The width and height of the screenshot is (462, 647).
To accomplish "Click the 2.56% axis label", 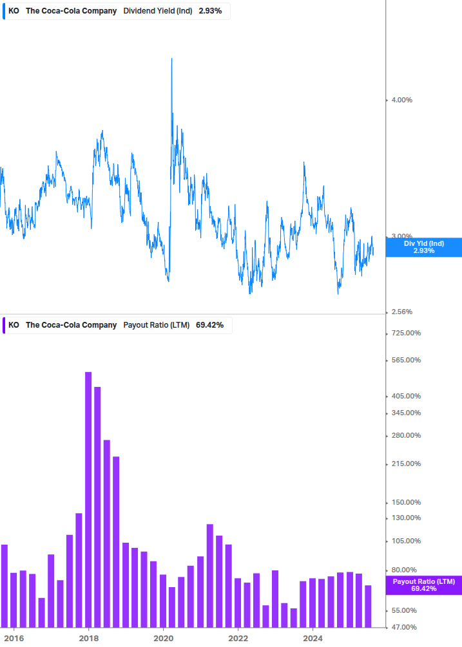I will point(401,312).
